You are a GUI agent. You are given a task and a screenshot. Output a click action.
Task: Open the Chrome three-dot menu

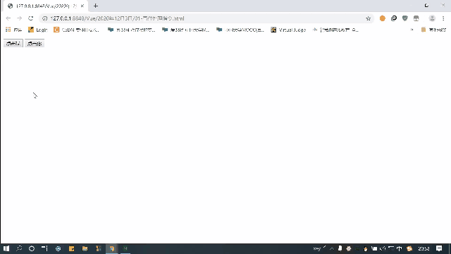click(x=443, y=18)
